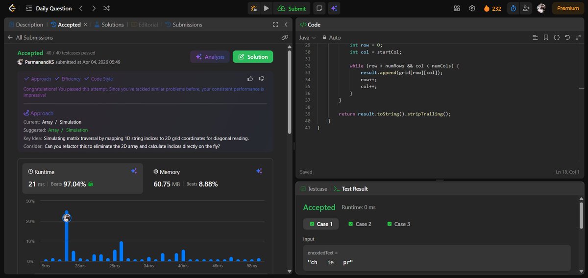Open the problem list panel icon

[29, 8]
